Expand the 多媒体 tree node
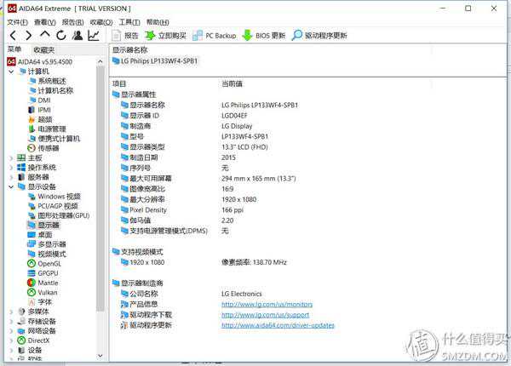 (10, 312)
